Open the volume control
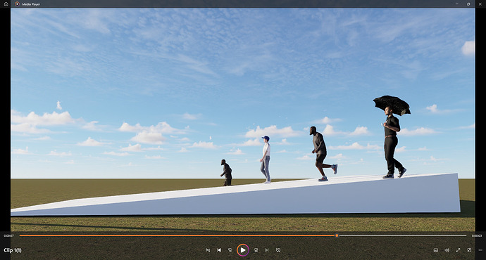Viewport: 486px width, 260px height. coord(447,250)
